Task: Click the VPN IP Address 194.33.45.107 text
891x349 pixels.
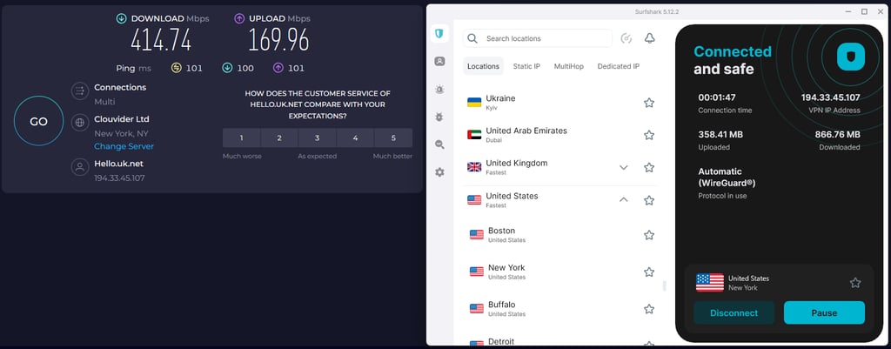Action: 830,97
